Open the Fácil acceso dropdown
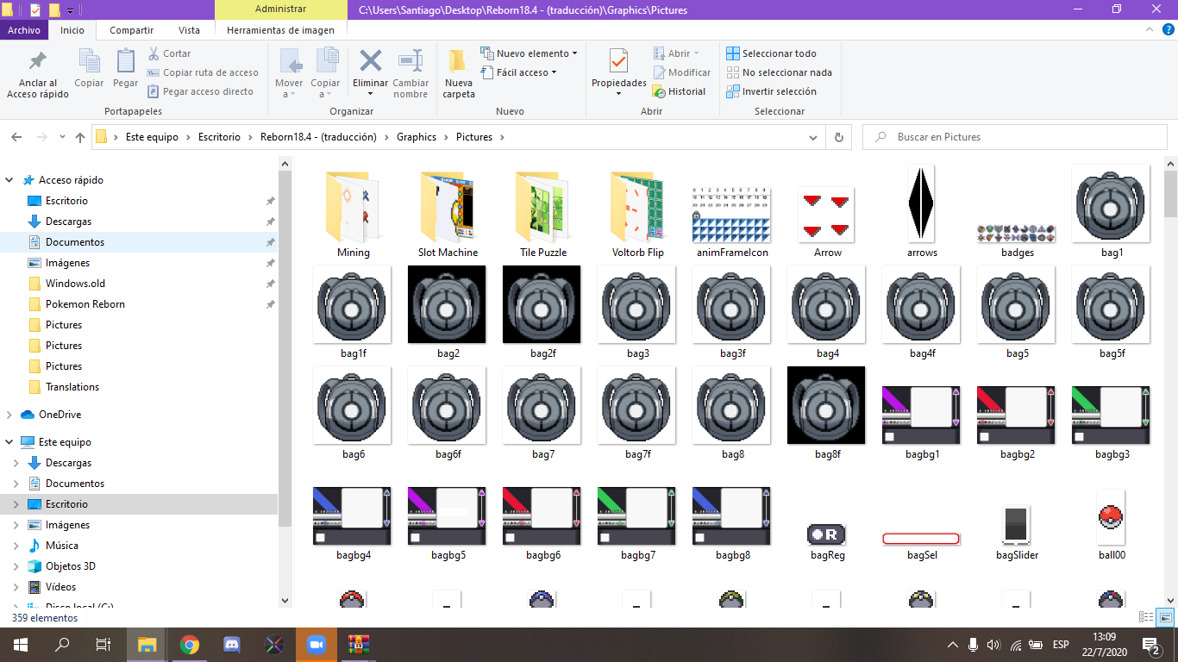This screenshot has width=1178, height=662. (518, 72)
